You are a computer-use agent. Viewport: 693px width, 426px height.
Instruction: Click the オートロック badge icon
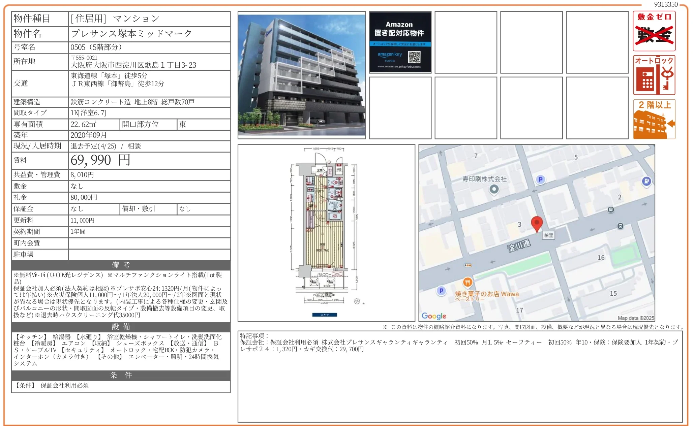click(654, 75)
